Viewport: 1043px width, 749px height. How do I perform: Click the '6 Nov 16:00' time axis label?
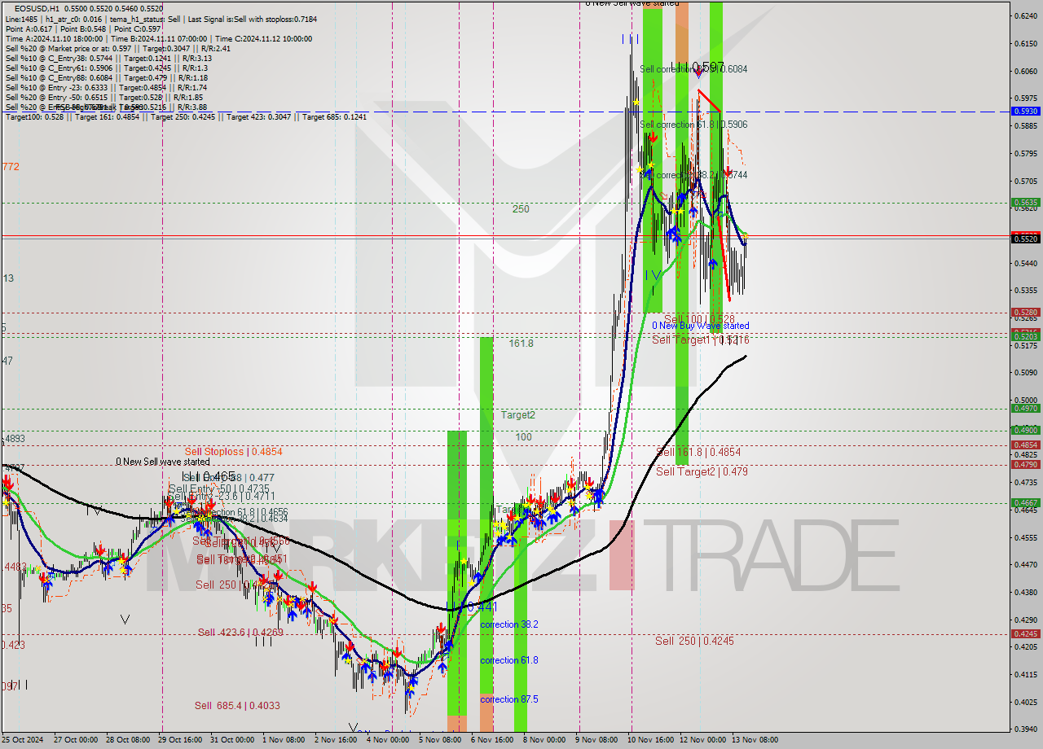pos(492,740)
